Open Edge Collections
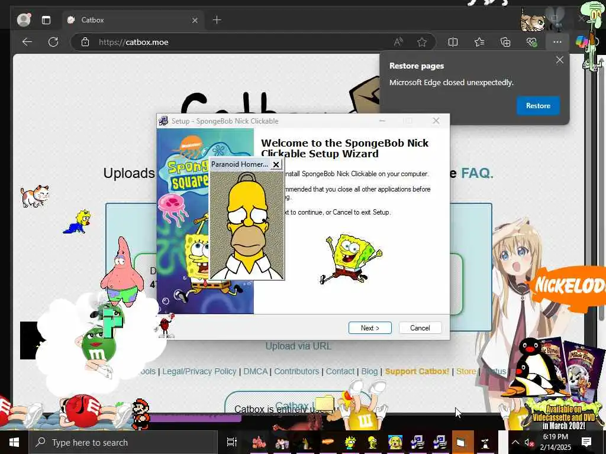 [505, 42]
